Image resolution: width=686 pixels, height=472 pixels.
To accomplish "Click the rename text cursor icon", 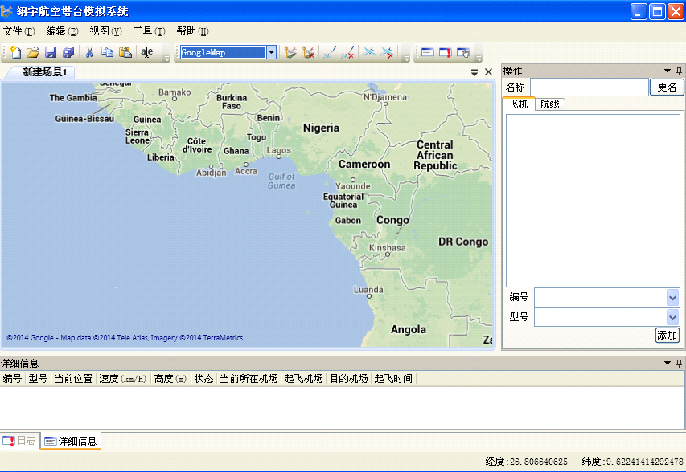I will 146,52.
